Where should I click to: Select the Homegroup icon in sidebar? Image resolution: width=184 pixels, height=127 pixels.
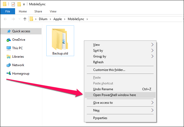[8, 73]
